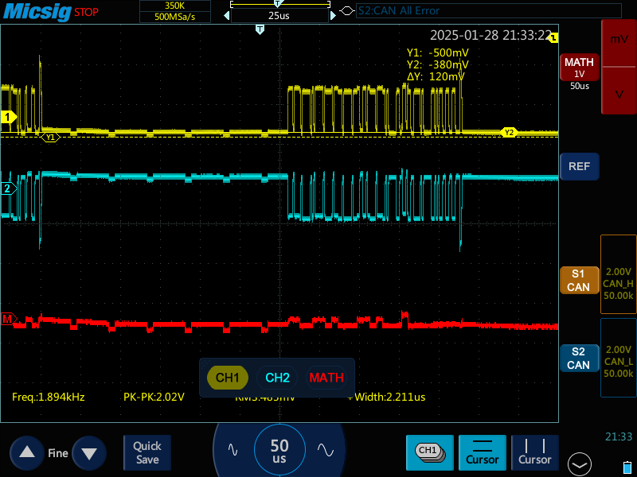Select the Freq.:1.894kHz measurement
The image size is (637, 477).
(49, 397)
